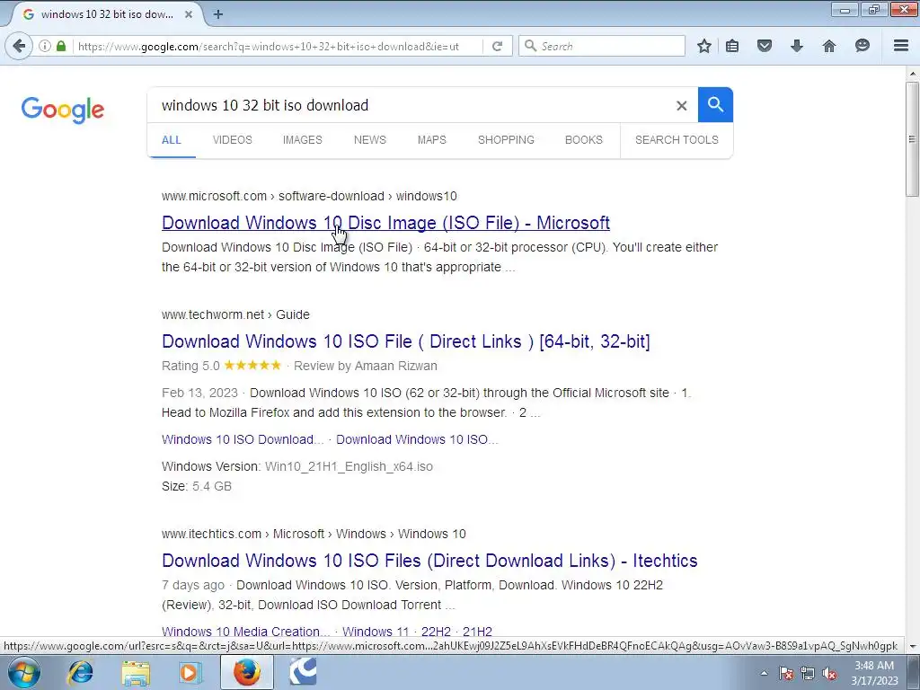
Task: Open Action Center flag in tray
Action: click(x=785, y=673)
